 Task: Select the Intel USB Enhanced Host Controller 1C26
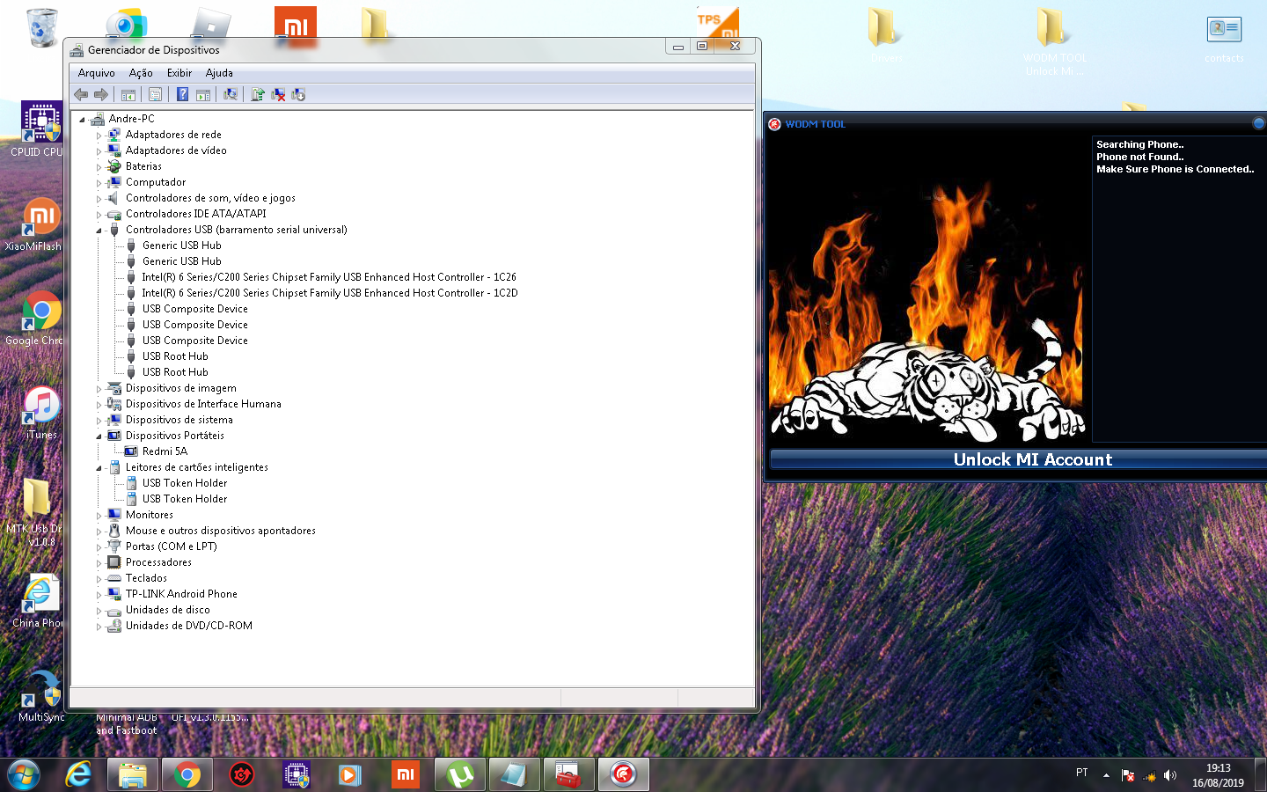point(329,277)
